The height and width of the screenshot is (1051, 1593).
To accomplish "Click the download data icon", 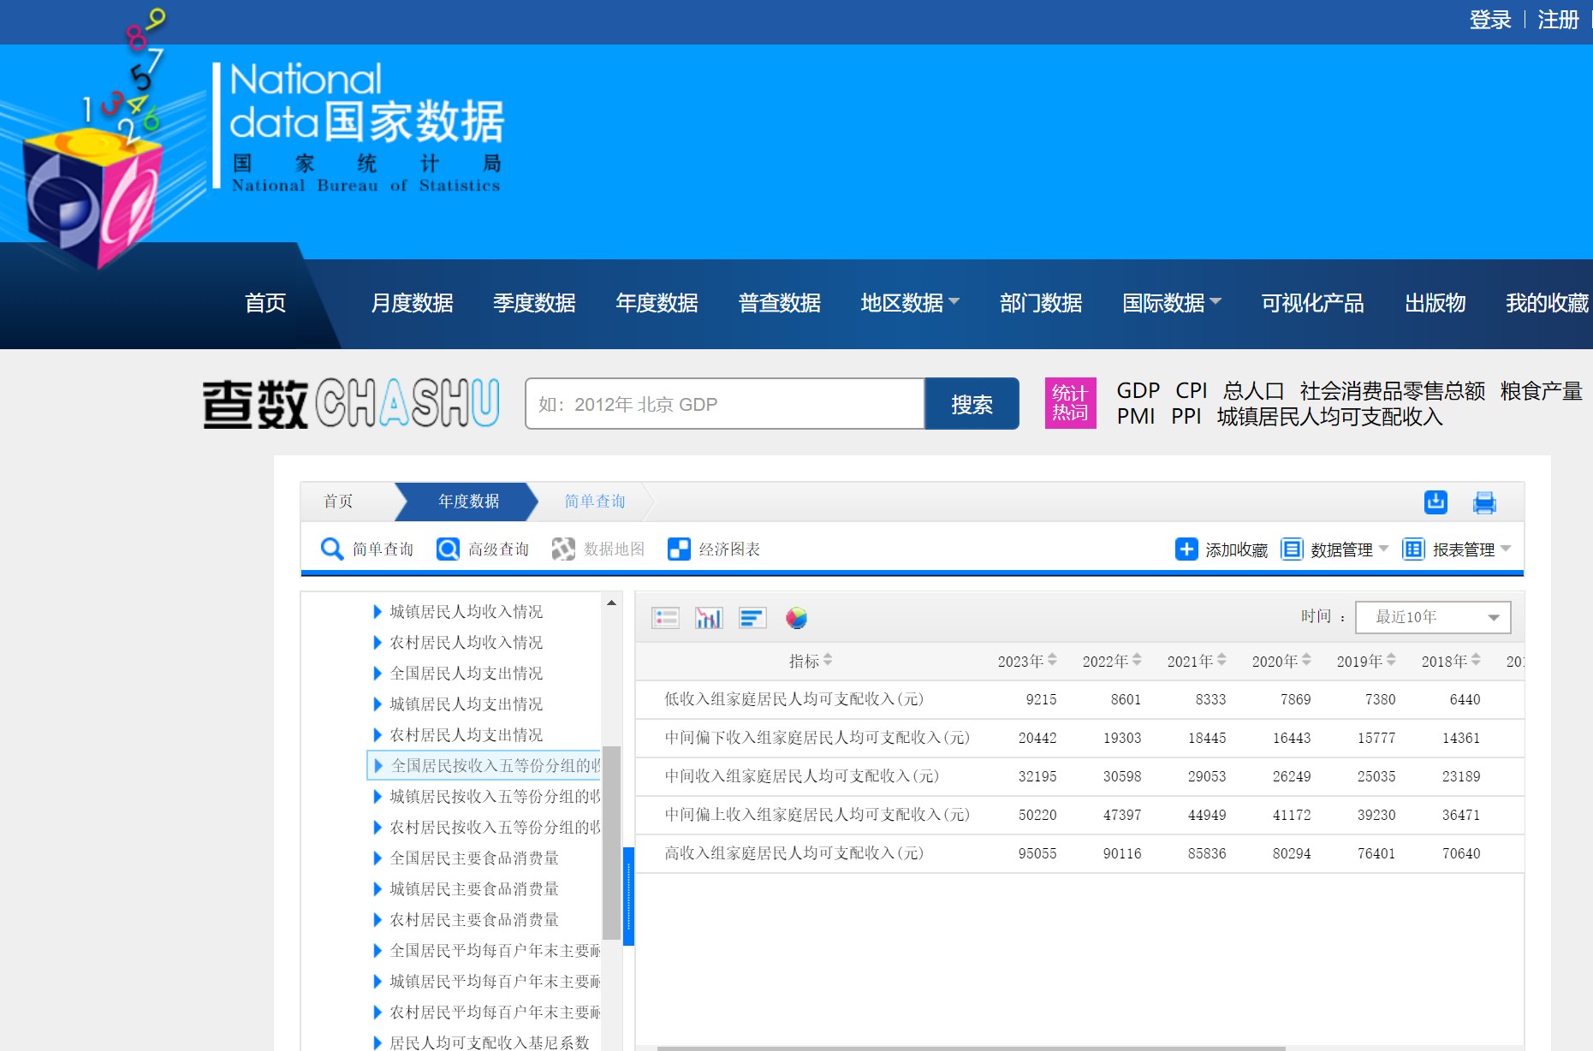I will click(x=1435, y=502).
